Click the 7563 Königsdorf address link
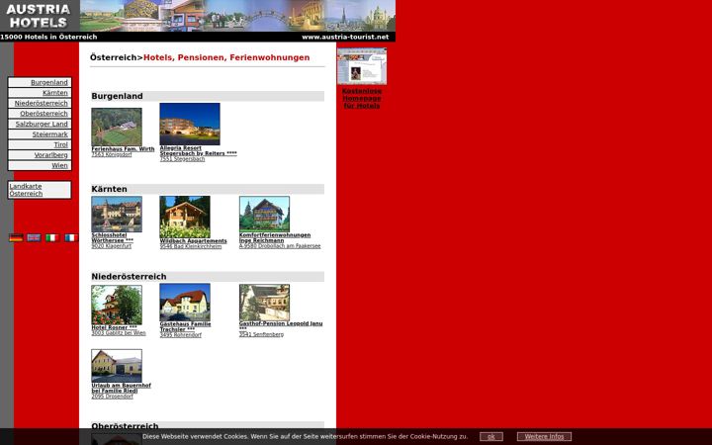The height and width of the screenshot is (445, 712). [112, 154]
